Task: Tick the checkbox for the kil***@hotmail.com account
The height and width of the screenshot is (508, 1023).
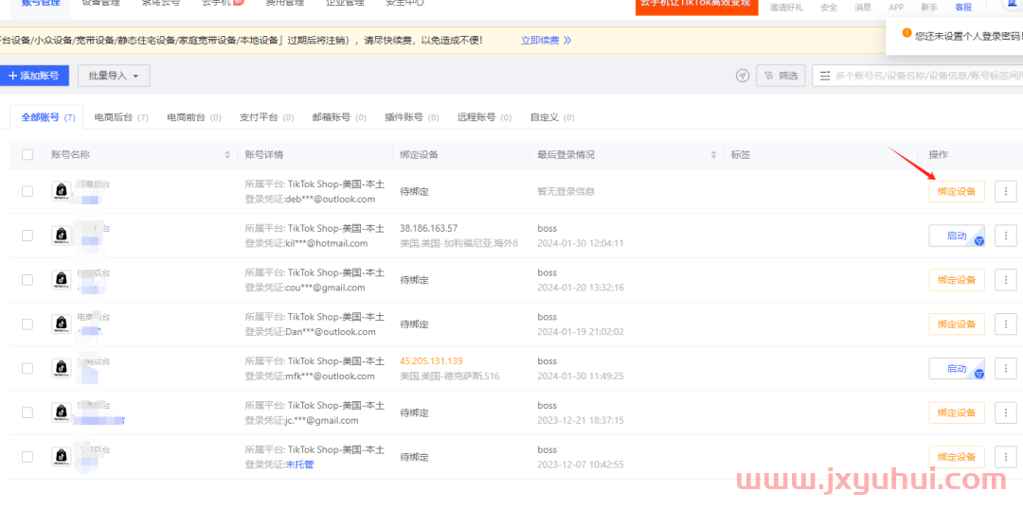Action: pyautogui.click(x=27, y=236)
